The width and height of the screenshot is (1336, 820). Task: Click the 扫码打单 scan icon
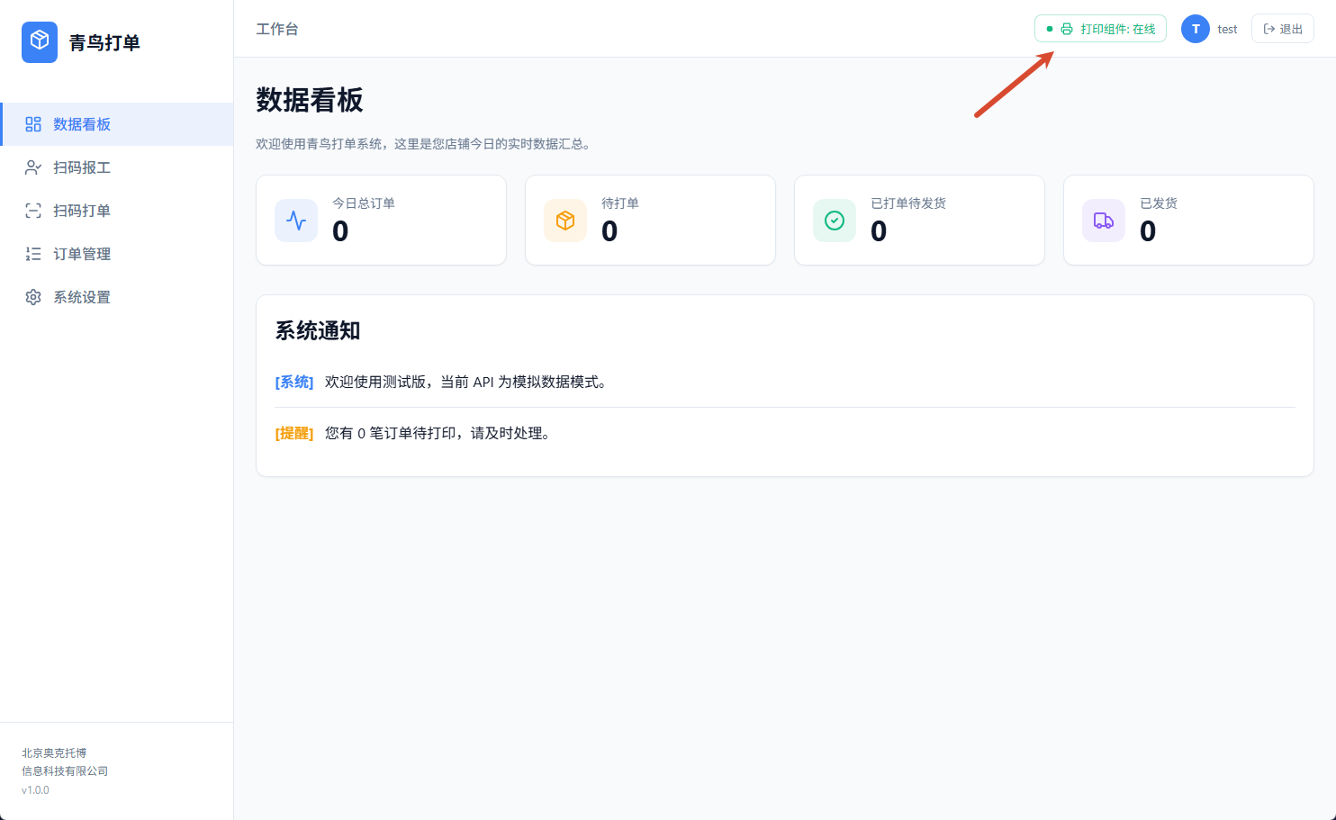coord(33,211)
